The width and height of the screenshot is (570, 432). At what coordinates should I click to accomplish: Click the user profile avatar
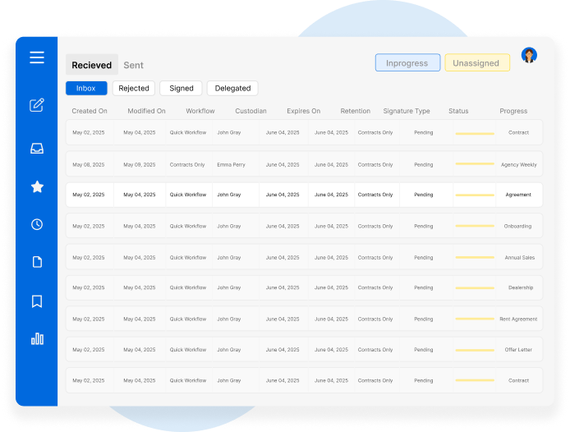pyautogui.click(x=529, y=56)
